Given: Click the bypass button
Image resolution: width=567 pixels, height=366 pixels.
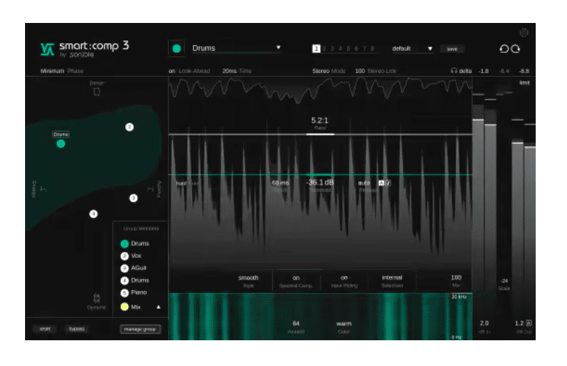Looking at the screenshot, I should tap(77, 328).
